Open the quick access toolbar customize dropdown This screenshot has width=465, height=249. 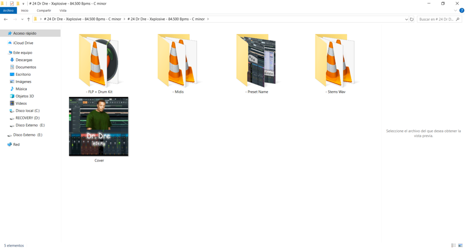tap(24, 4)
